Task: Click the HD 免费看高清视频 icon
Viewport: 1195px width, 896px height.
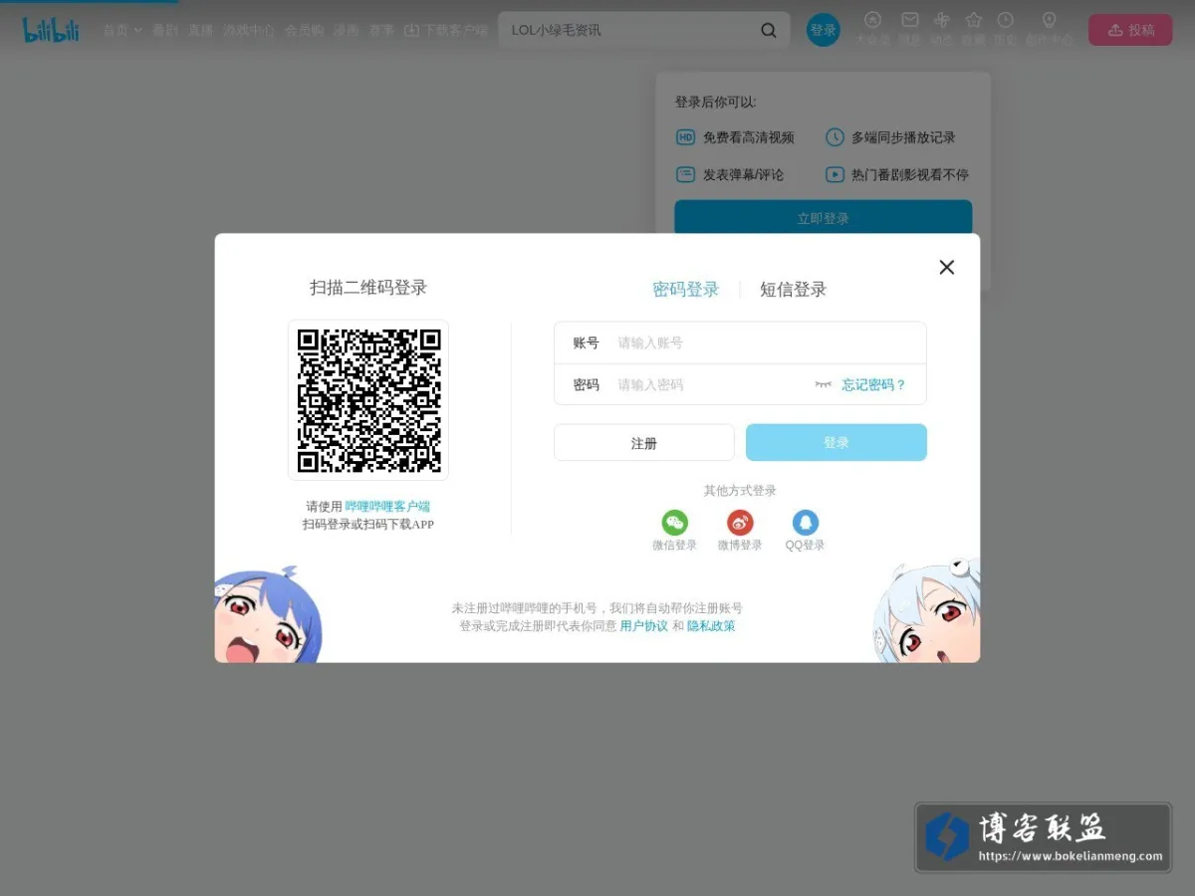Action: (x=685, y=137)
